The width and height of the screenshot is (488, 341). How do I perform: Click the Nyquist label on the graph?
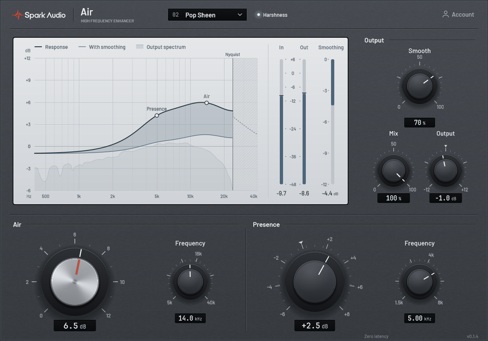(233, 54)
